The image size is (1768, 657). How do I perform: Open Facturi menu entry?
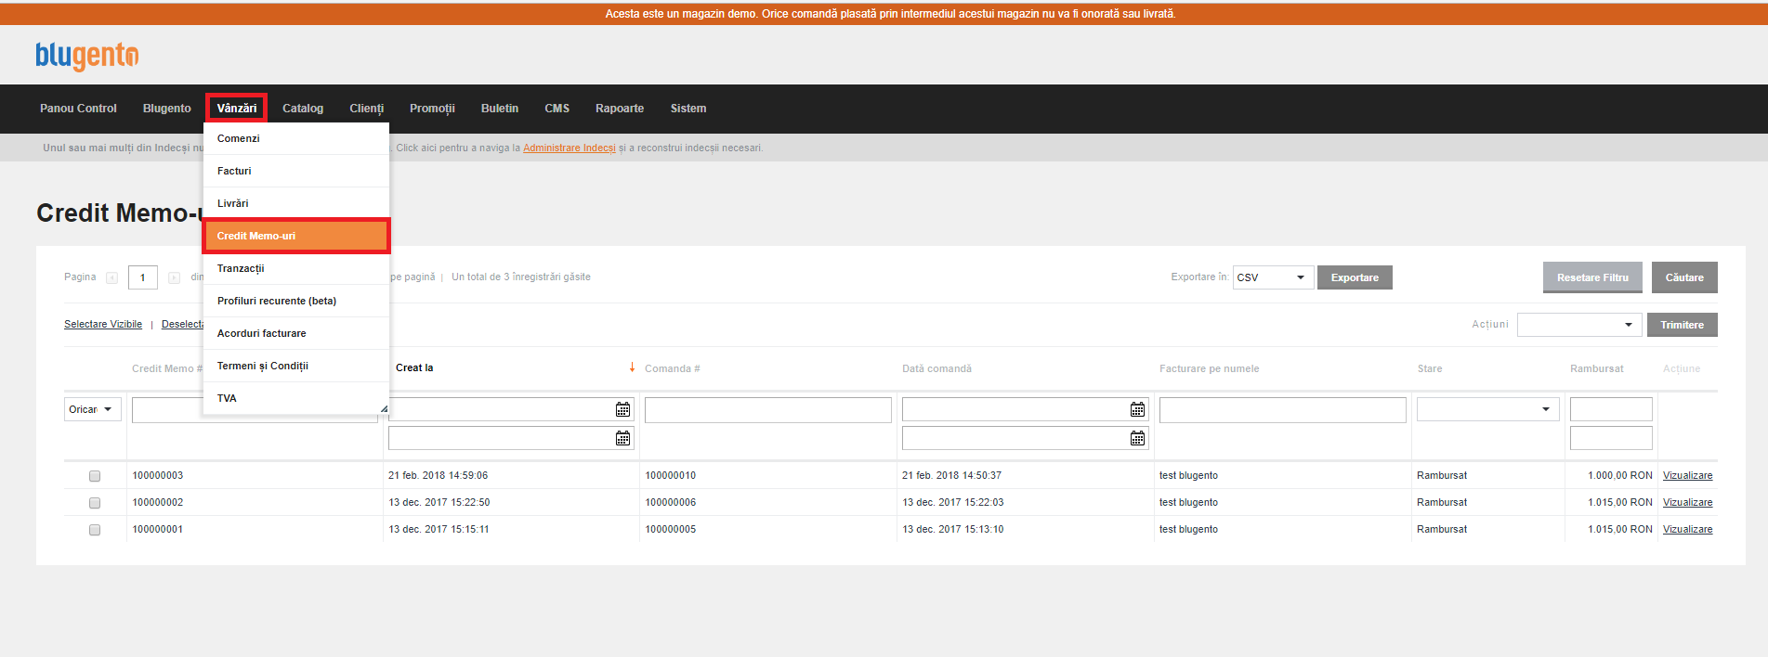(x=296, y=171)
